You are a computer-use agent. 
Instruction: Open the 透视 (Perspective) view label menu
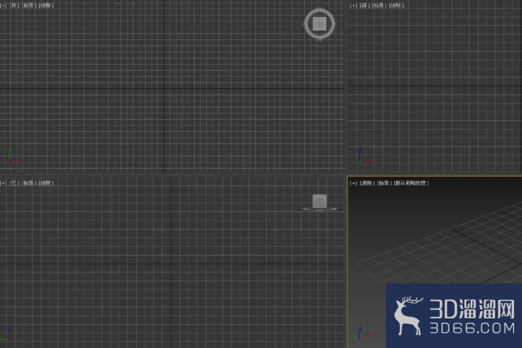367,183
